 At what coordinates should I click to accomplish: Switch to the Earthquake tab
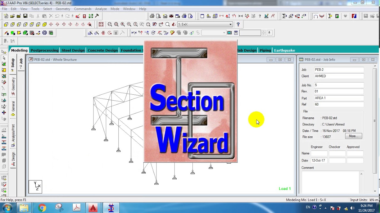pos(284,50)
